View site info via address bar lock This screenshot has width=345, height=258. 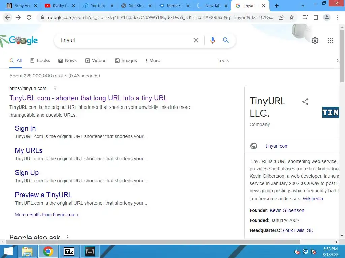pos(42,17)
